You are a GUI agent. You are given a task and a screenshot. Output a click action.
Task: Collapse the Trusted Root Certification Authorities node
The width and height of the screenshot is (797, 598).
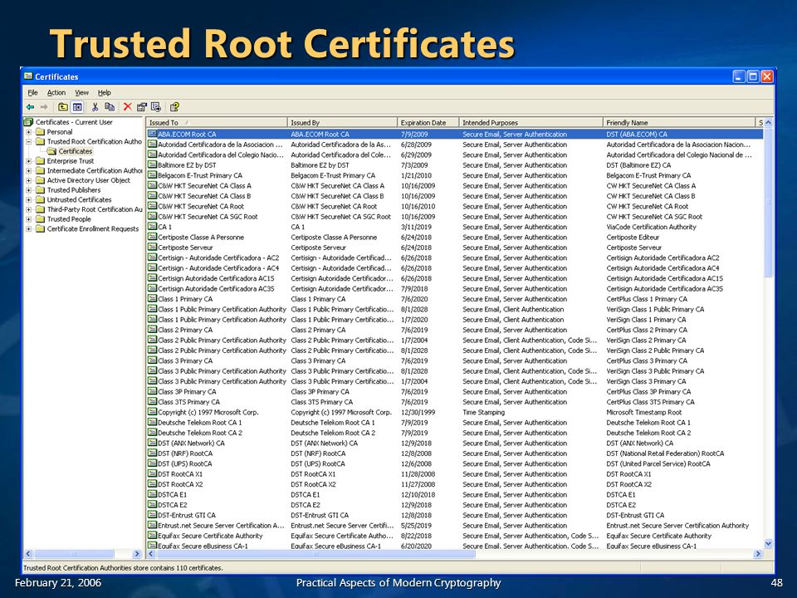pyautogui.click(x=29, y=141)
